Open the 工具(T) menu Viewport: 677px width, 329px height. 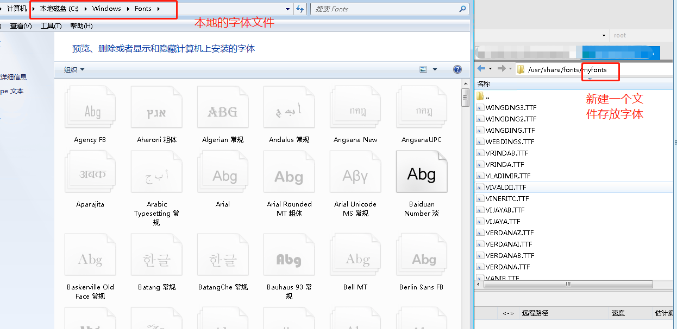tap(51, 25)
